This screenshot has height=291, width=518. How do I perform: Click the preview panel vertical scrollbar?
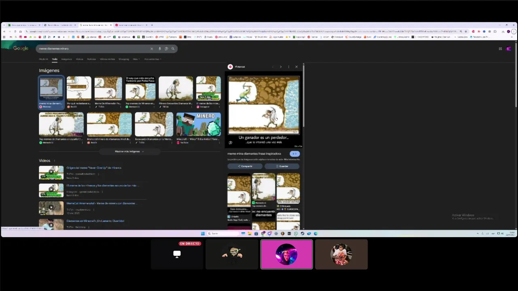pyautogui.click(x=303, y=97)
